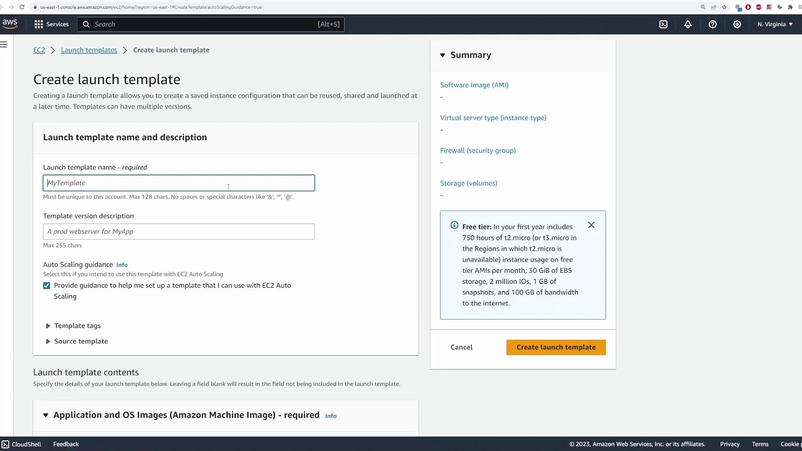
Task: Dismiss the Free tier info box
Action: (x=591, y=225)
